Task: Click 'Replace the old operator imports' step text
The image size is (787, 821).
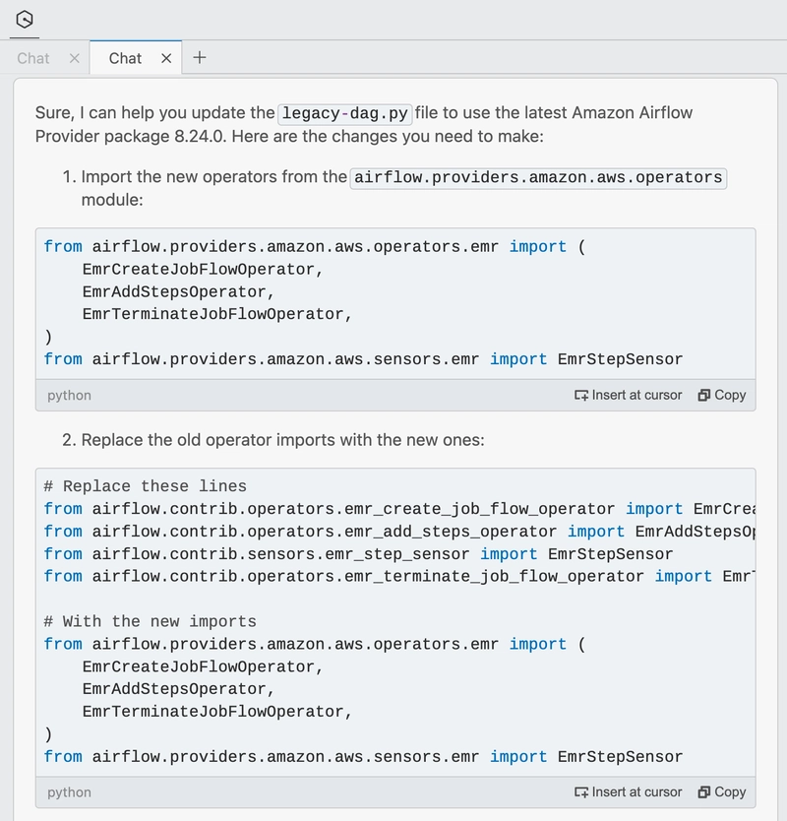Action: tap(282, 440)
